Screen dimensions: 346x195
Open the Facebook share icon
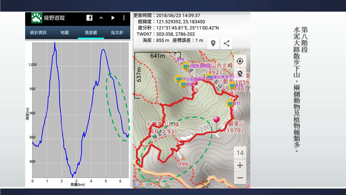89,18
